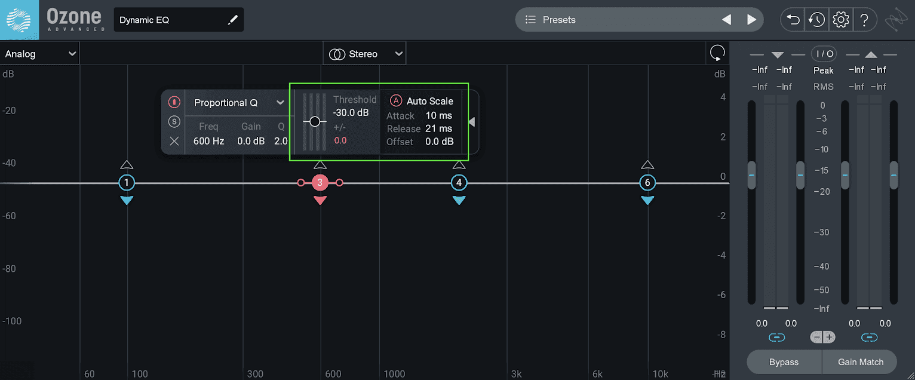
Task: Go to the next preset arrow
Action: point(751,20)
